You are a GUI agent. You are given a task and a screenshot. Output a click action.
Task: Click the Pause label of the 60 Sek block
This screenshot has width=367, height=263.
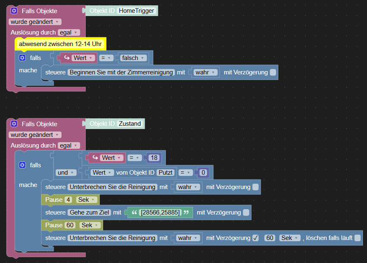click(x=54, y=225)
